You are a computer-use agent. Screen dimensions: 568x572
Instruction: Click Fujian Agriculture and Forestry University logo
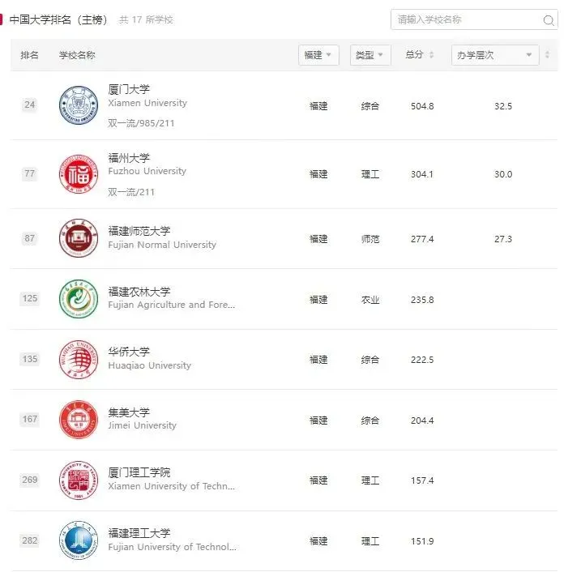(x=78, y=299)
